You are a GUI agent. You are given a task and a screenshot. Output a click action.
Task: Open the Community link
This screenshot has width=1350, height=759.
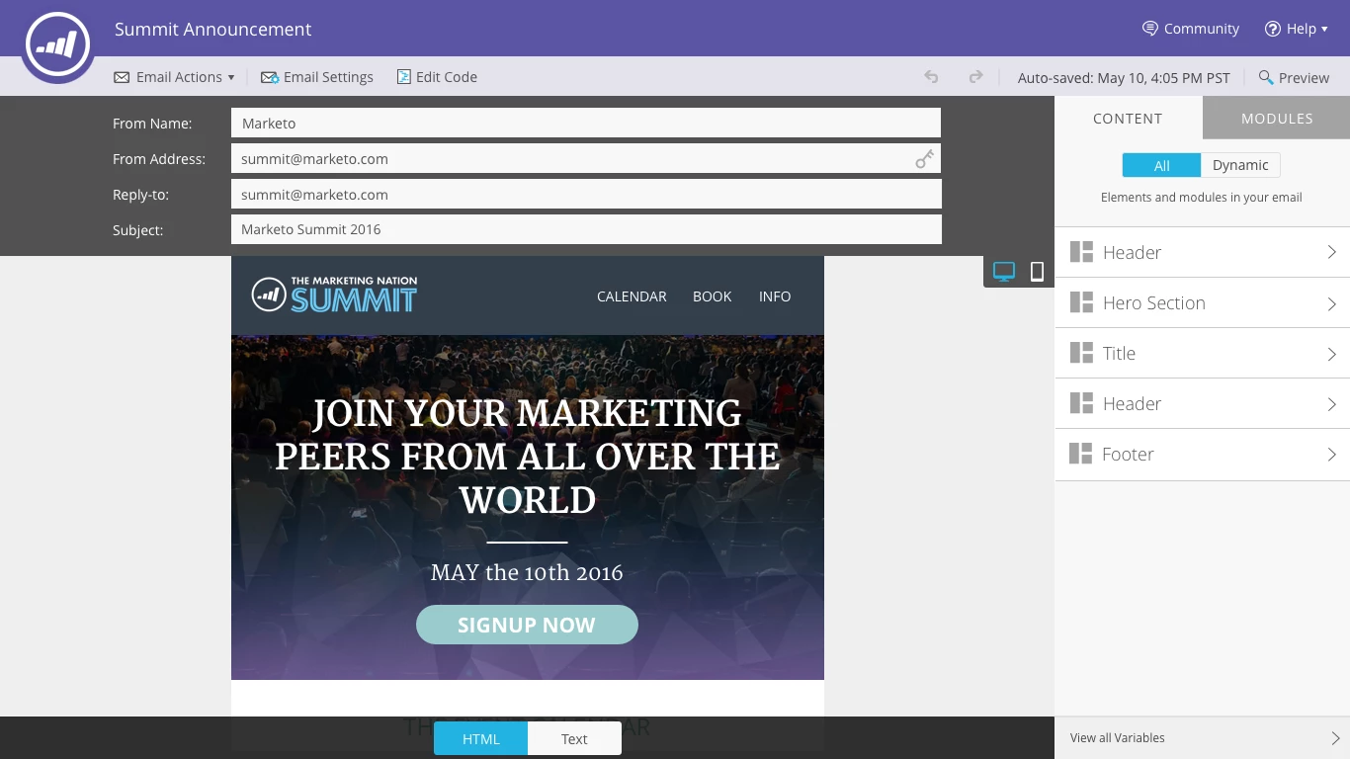click(x=1190, y=29)
